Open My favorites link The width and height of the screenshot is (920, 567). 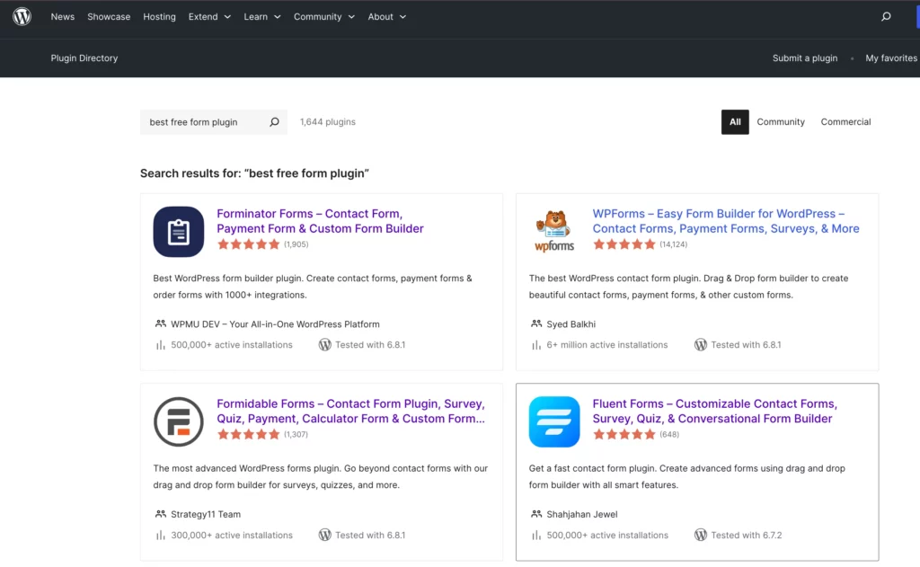[x=891, y=58]
